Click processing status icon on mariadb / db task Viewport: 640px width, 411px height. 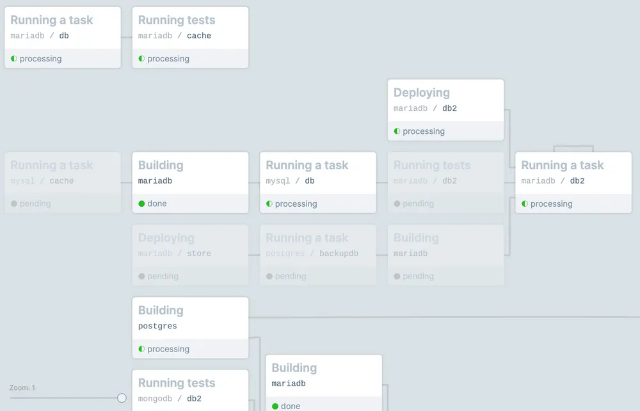tap(13, 59)
